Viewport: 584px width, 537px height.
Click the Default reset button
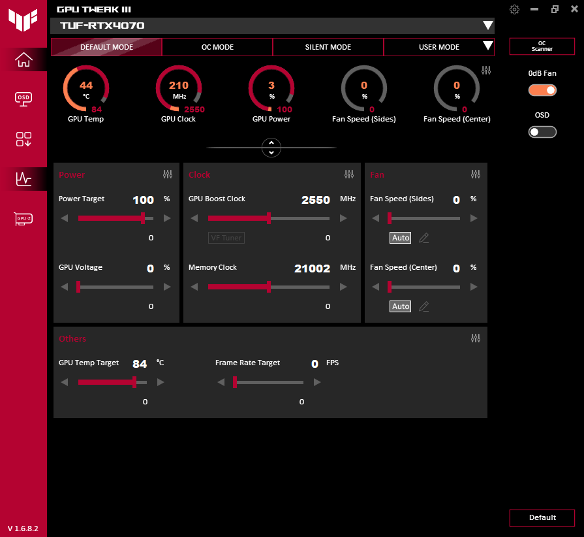tap(542, 517)
